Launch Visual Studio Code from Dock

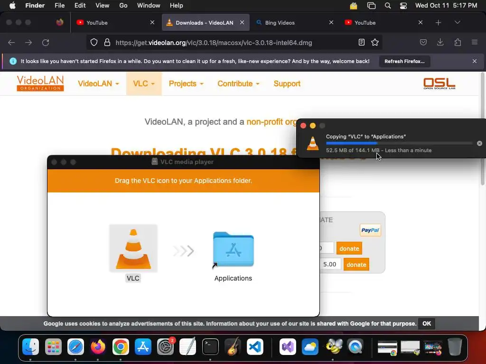[x=255, y=346]
